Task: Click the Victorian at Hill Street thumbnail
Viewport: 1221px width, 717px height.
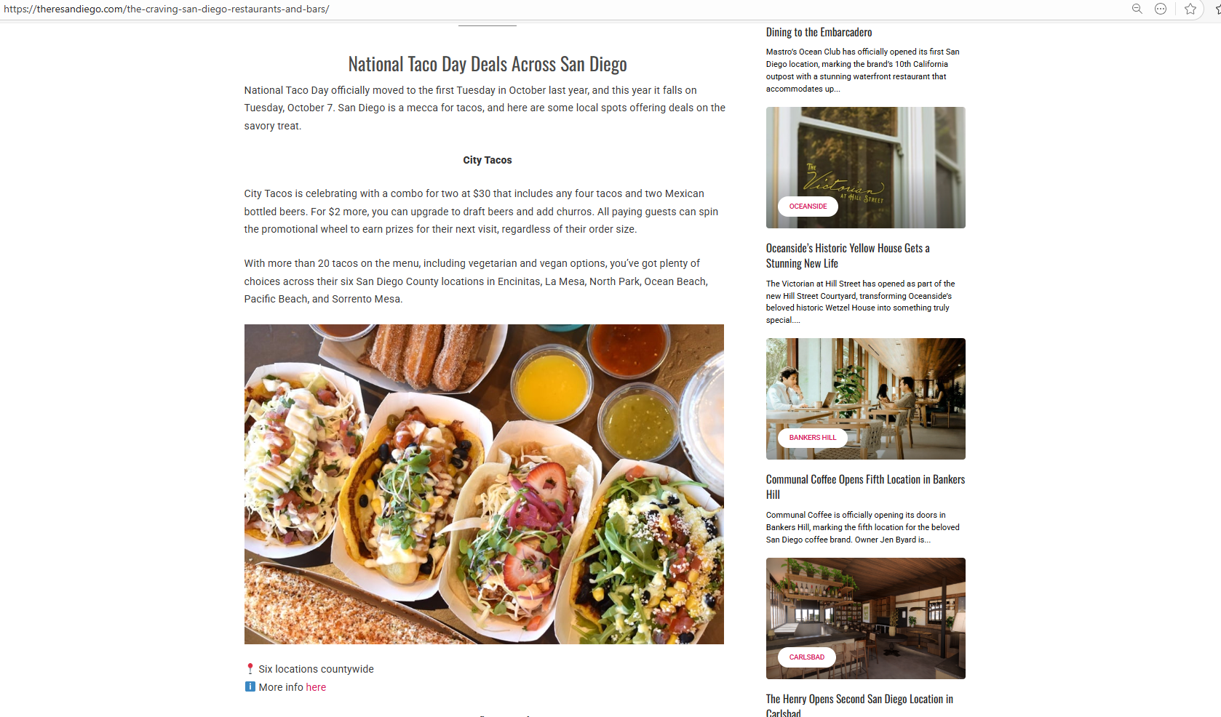Action: click(866, 167)
